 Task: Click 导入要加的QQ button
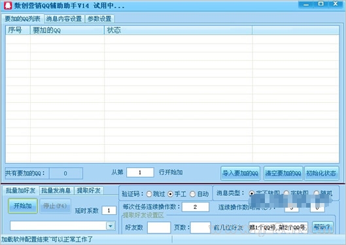point(240,173)
